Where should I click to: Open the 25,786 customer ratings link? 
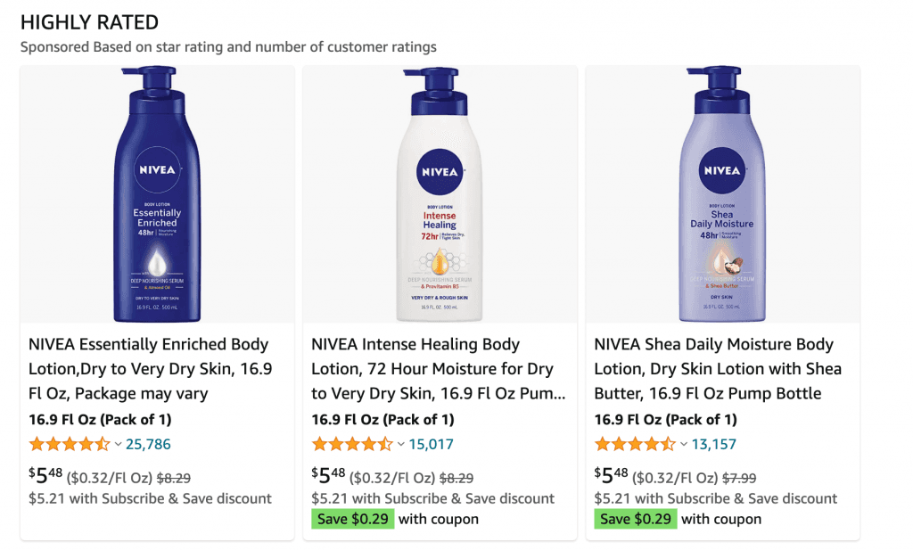pos(148,444)
